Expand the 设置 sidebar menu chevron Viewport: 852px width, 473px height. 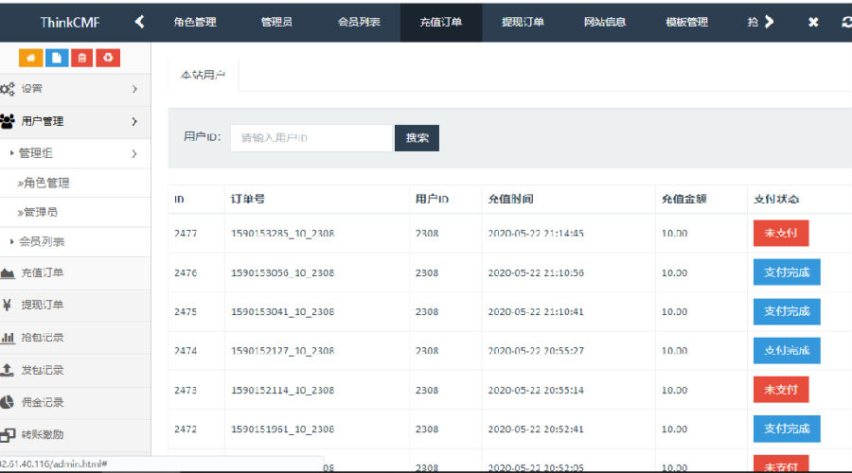(x=134, y=89)
